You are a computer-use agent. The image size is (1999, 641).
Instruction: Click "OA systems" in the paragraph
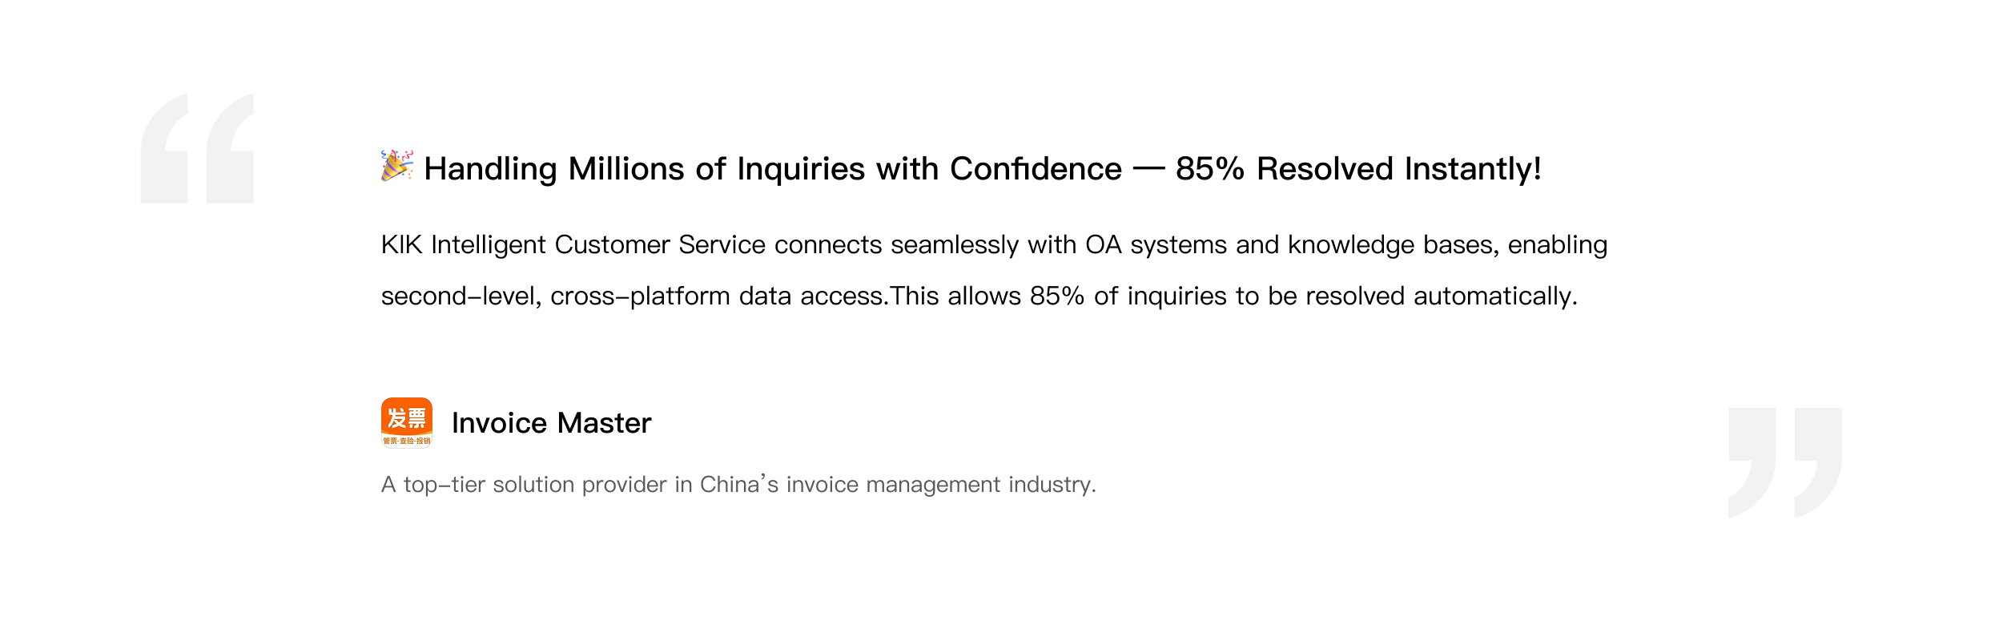pos(1156,245)
